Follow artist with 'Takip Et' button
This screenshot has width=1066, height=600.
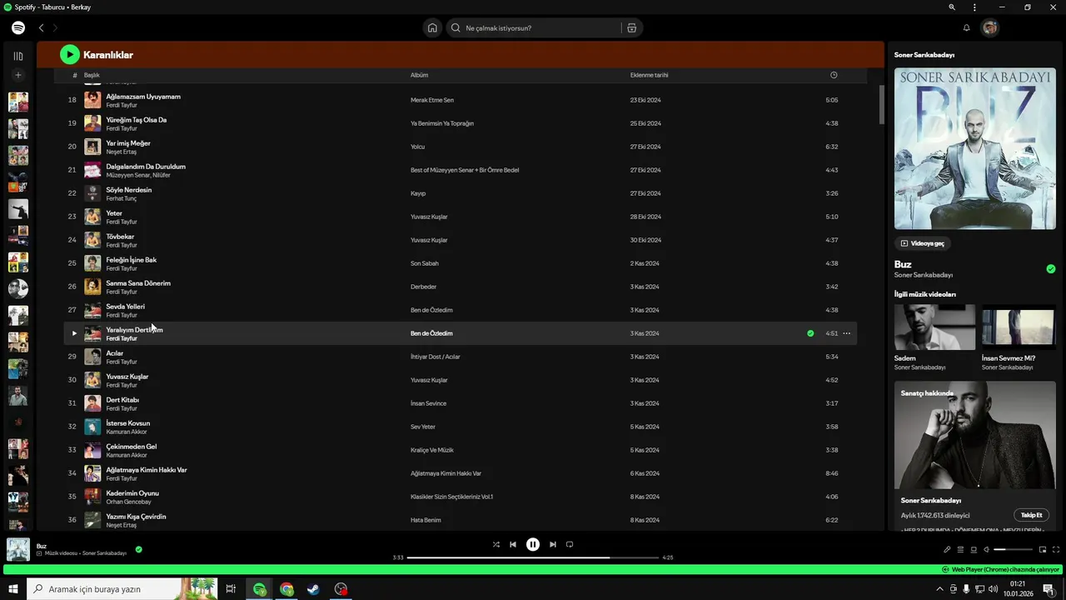pos(1032,515)
